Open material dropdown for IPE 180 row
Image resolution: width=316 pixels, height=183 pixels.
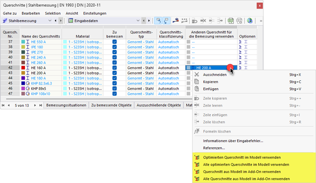pos(82,47)
